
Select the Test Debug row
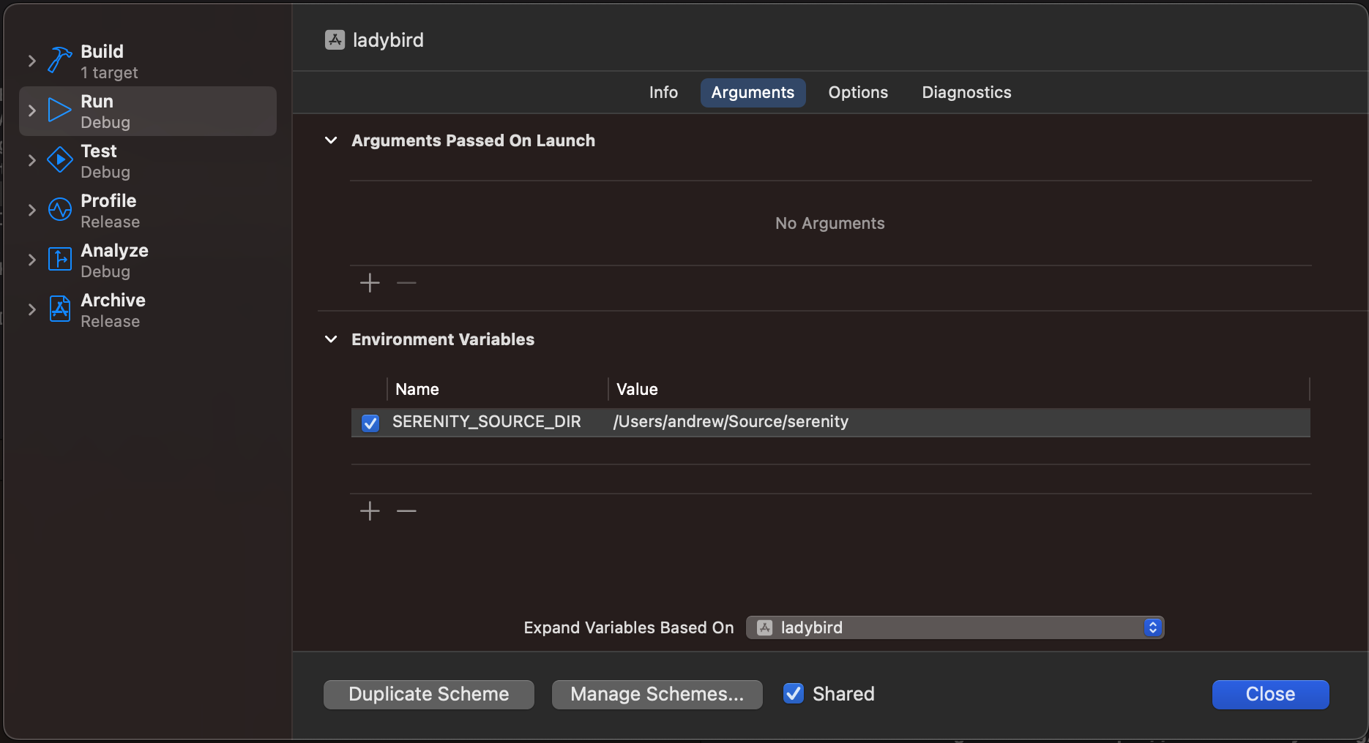(148, 161)
